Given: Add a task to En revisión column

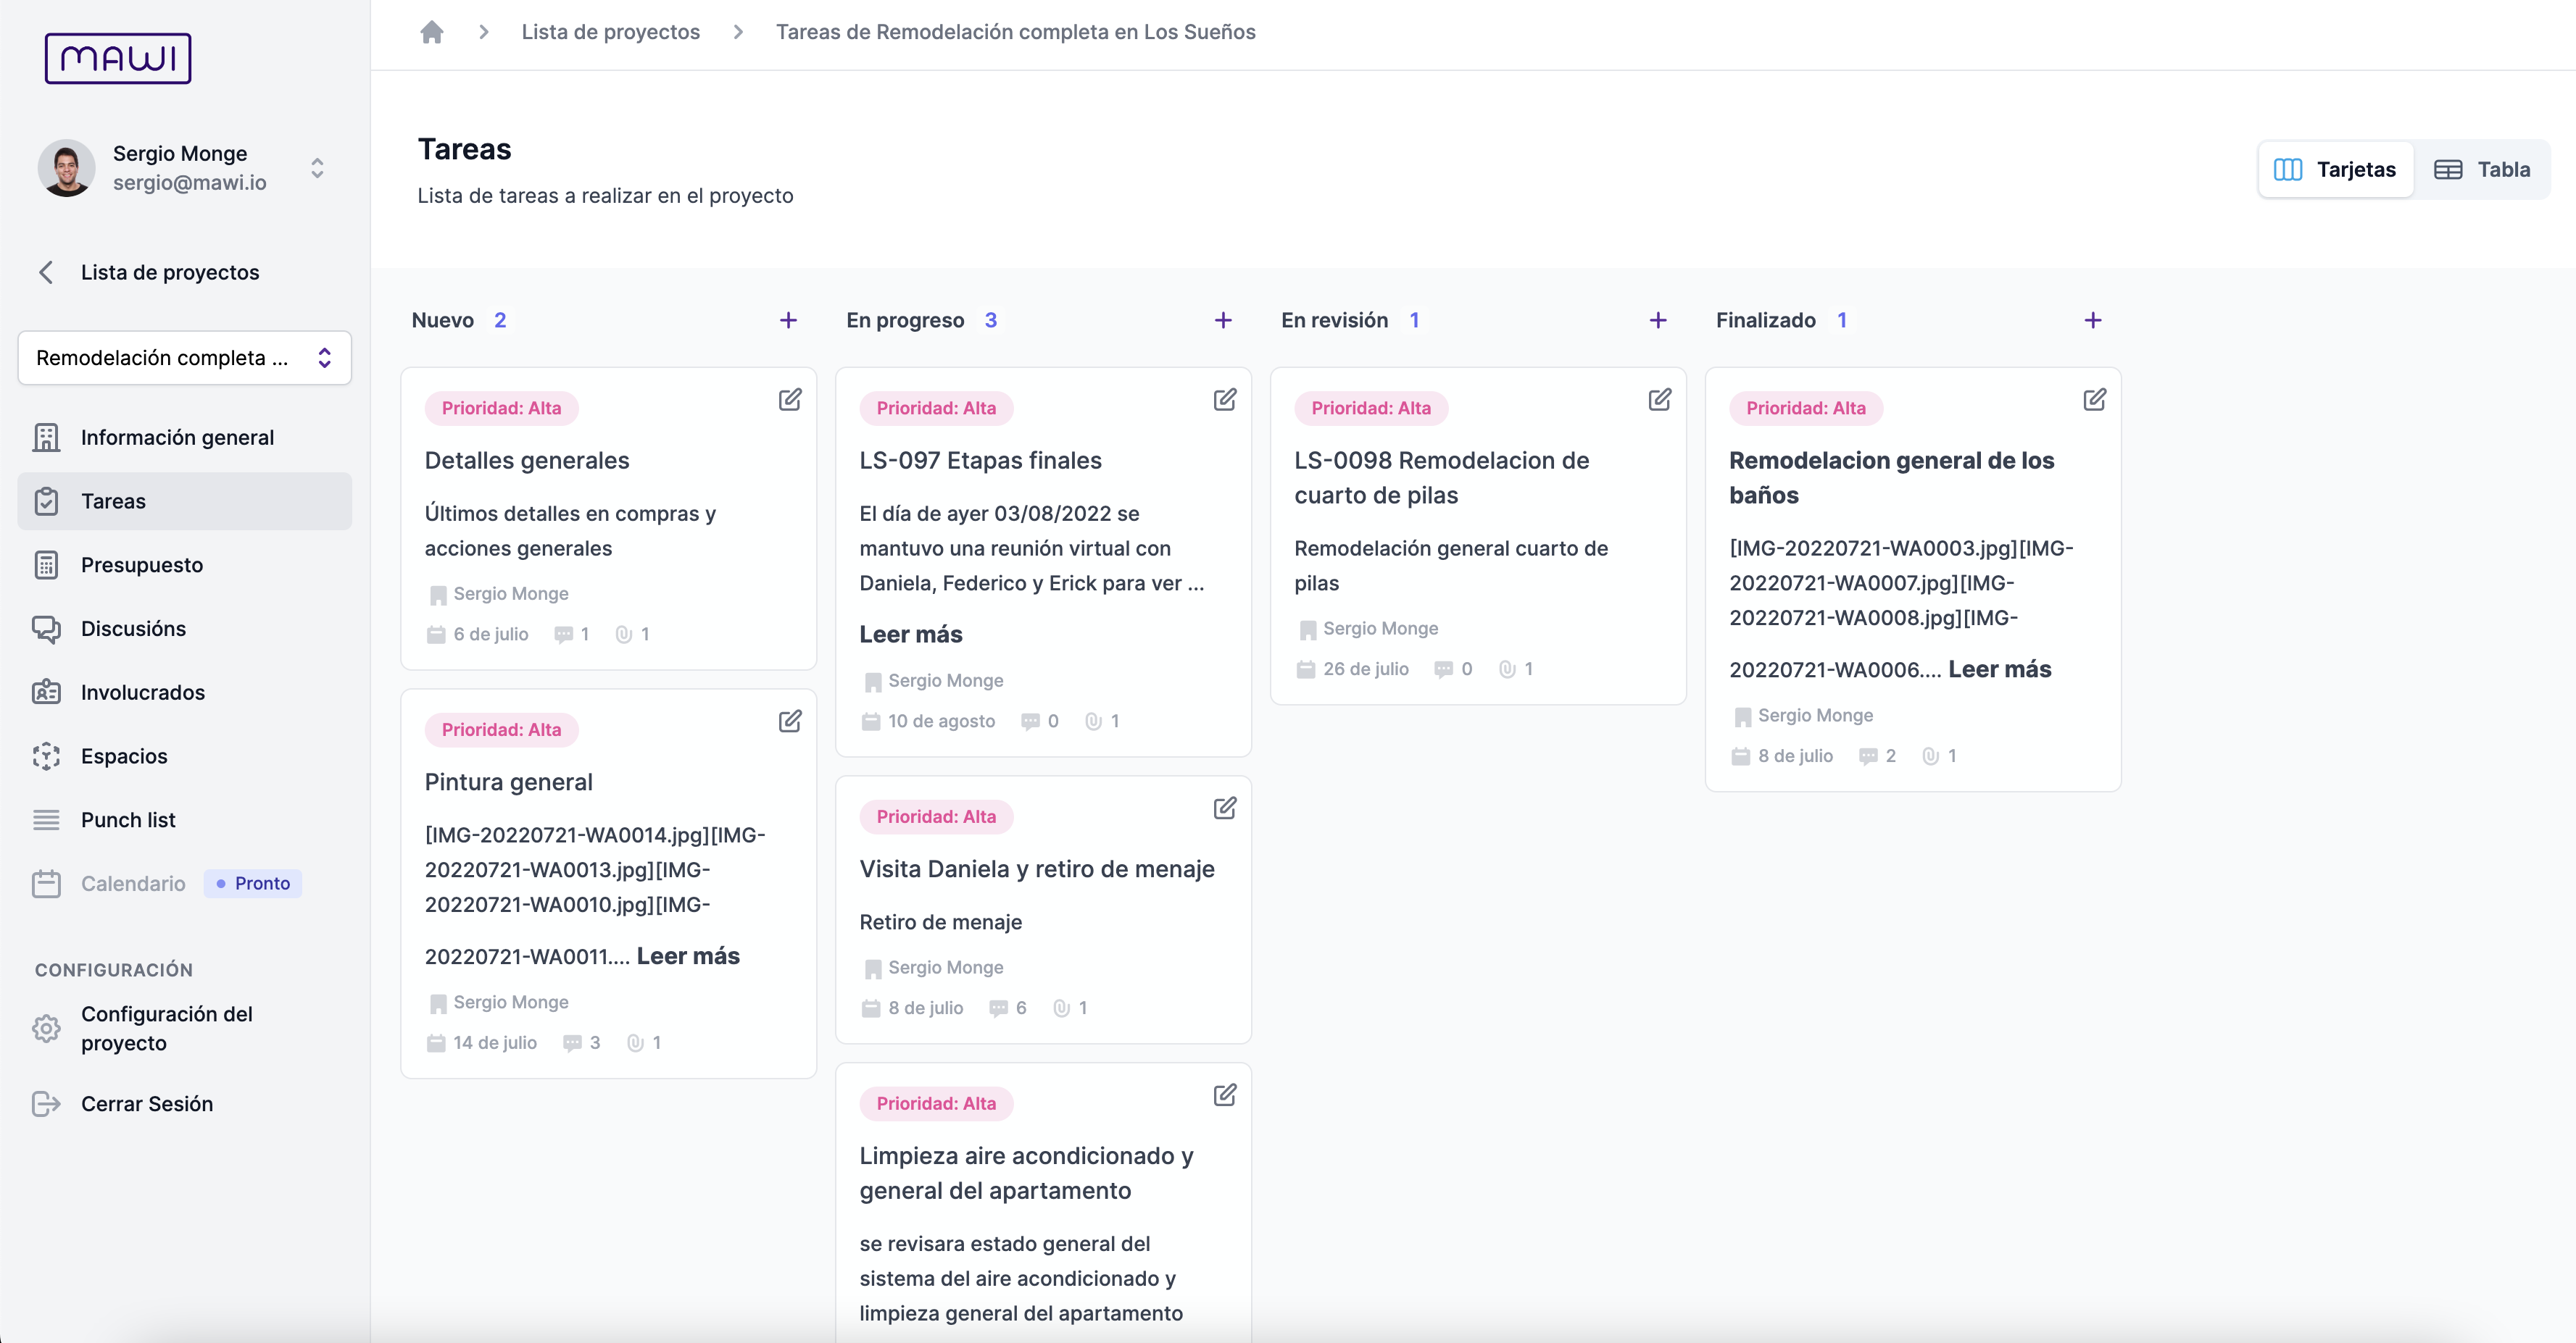Looking at the screenshot, I should [1657, 321].
